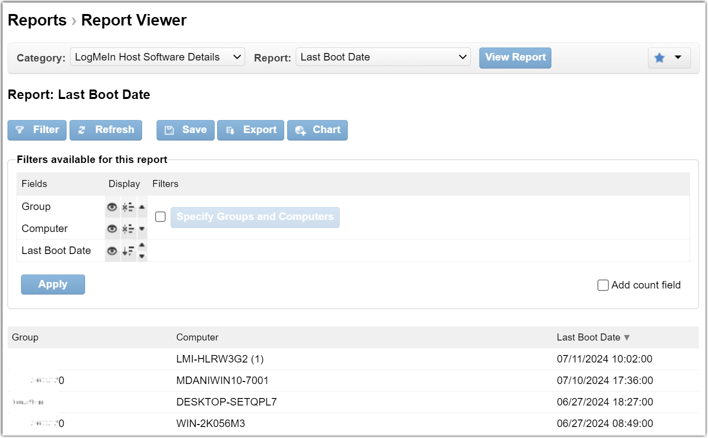Open the Report dropdown showing Last Boot Date
The height and width of the screenshot is (438, 708).
click(383, 57)
